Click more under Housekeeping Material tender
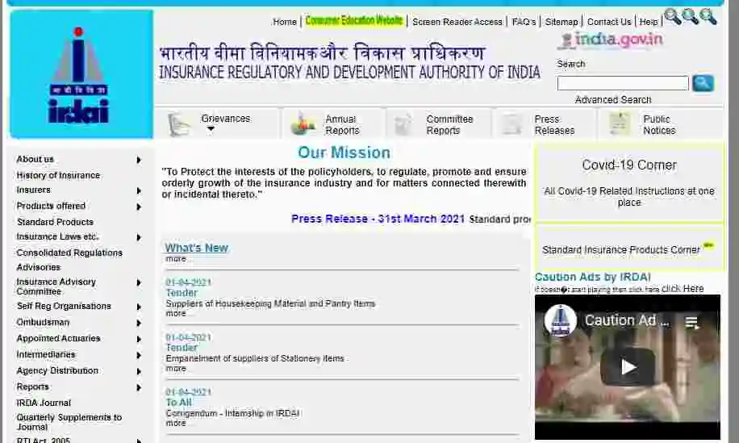 pyautogui.click(x=176, y=314)
